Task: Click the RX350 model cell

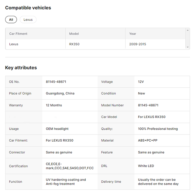Action: pyautogui.click(x=74, y=44)
